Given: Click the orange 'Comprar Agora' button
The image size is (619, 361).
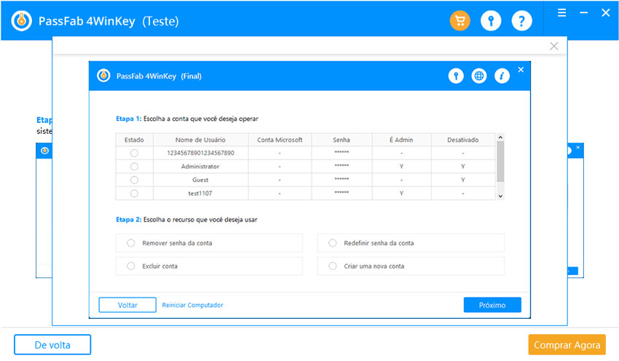Looking at the screenshot, I should pyautogui.click(x=567, y=344).
